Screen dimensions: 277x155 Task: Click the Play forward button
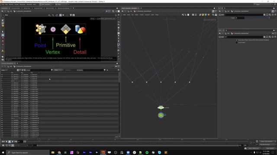[x=13, y=142]
